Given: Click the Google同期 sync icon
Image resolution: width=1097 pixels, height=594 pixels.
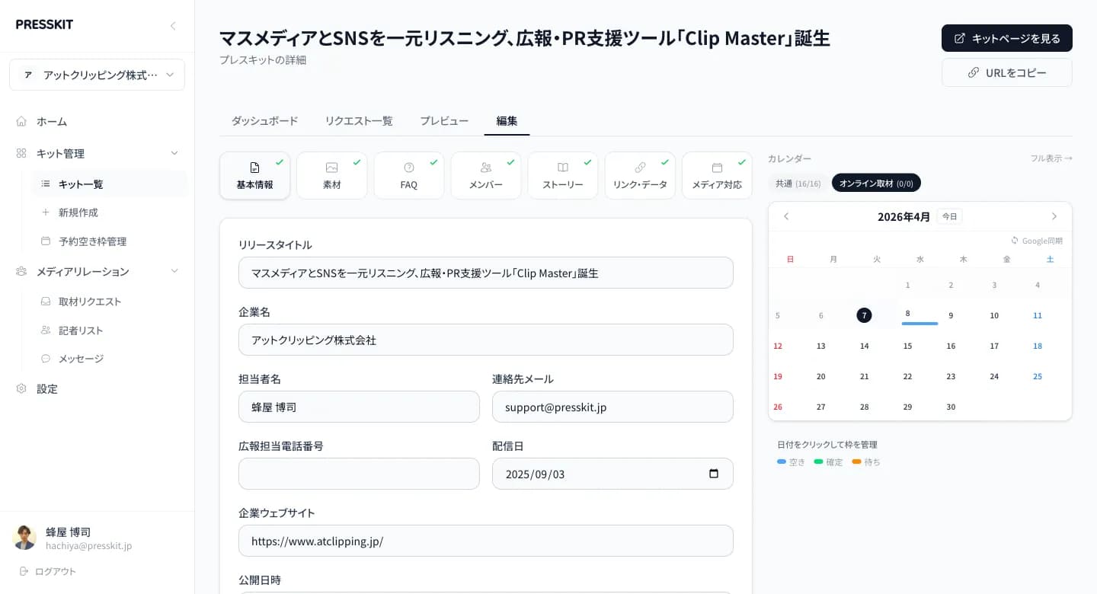Looking at the screenshot, I should 1015,241.
